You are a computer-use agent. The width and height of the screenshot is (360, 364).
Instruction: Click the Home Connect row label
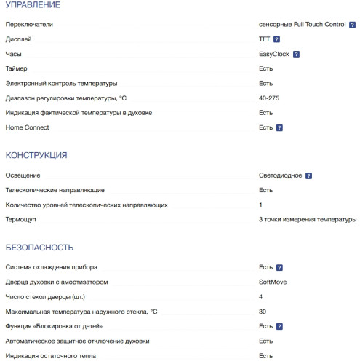pos(27,127)
